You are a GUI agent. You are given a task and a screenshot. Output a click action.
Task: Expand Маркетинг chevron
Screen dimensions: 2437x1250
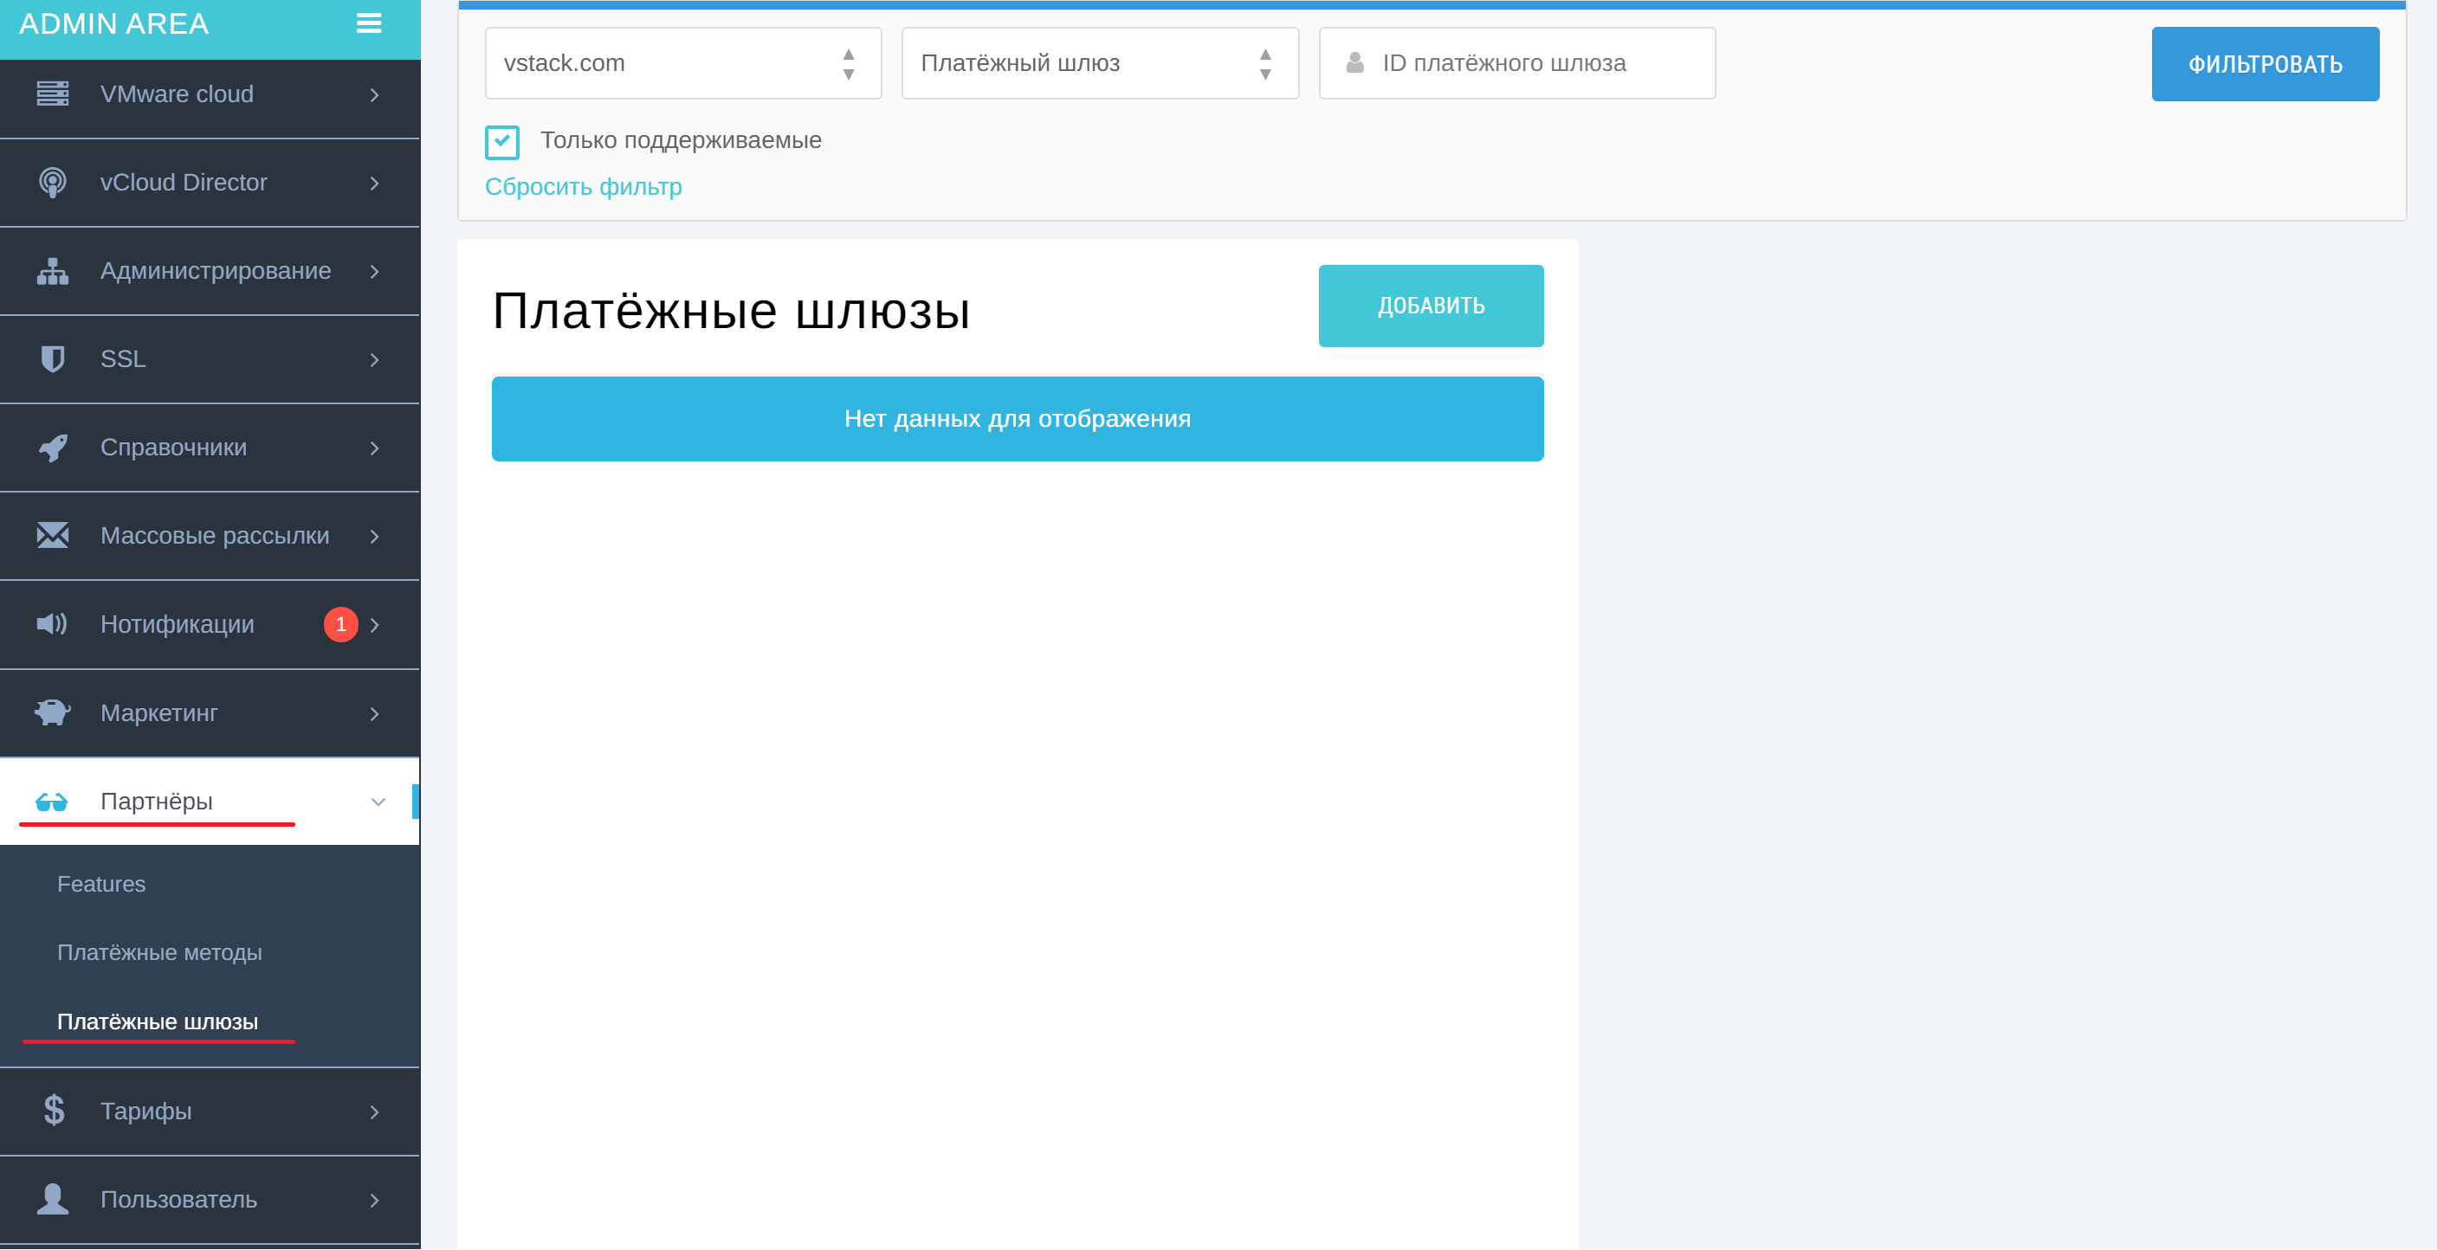click(x=375, y=714)
